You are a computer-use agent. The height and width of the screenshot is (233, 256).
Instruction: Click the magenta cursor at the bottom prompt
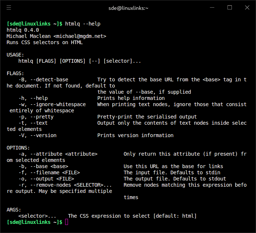click(x=67, y=222)
